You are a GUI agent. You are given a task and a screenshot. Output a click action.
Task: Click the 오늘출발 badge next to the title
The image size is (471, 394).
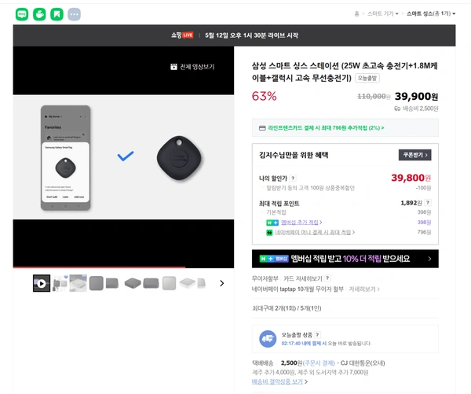367,78
